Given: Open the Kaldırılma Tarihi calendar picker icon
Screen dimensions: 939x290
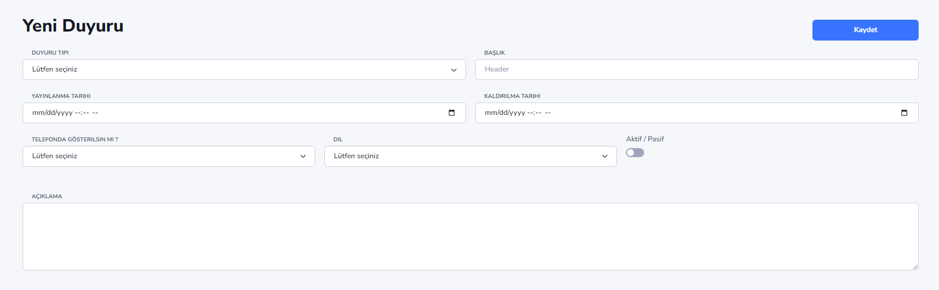Looking at the screenshot, I should point(904,113).
